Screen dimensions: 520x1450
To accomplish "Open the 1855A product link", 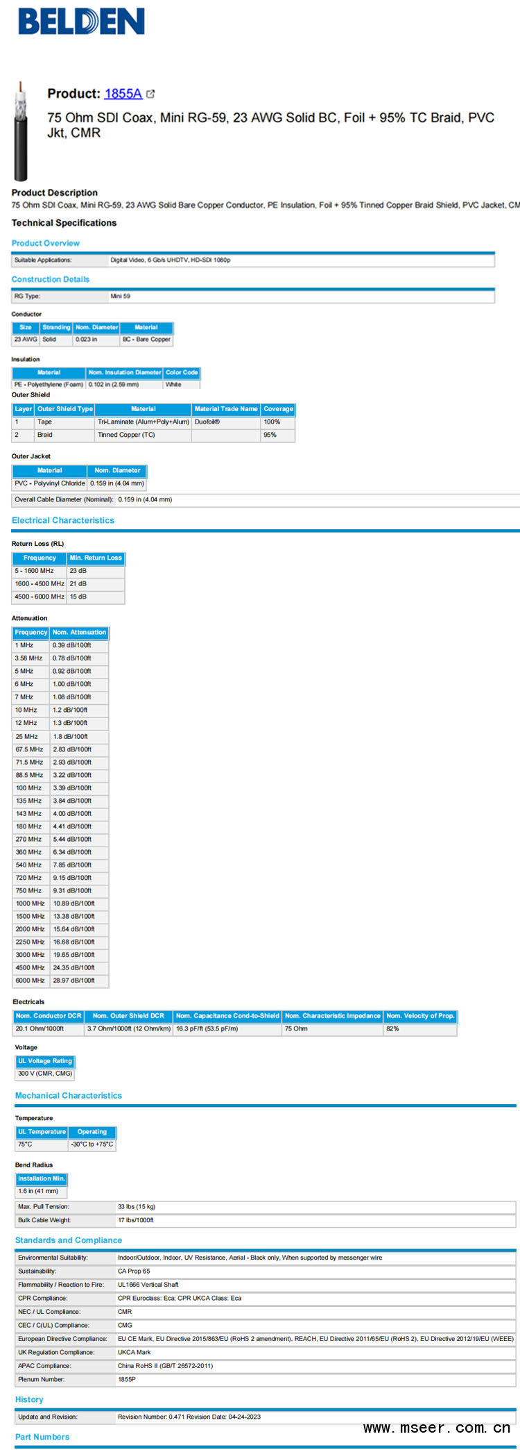I will point(123,94).
